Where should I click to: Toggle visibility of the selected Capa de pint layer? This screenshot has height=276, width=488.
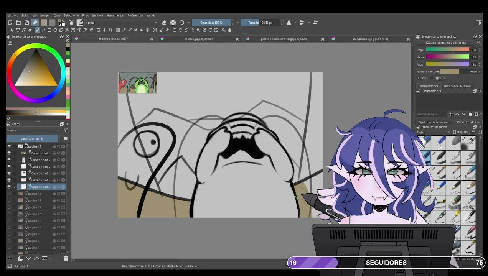[9, 187]
